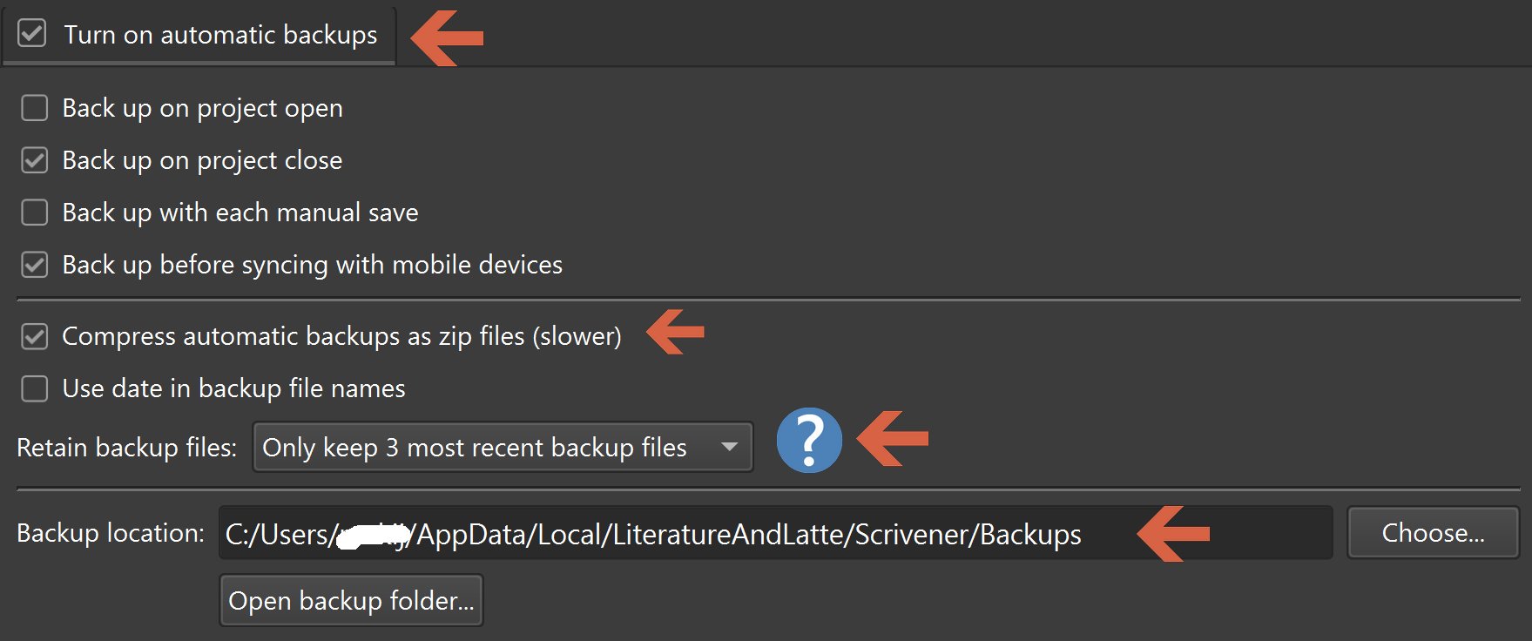Uncheck Compress automatic backups as zip files
The height and width of the screenshot is (641, 1532).
coord(35,336)
